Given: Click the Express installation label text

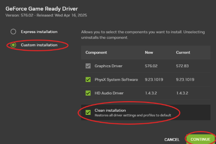Looking at the screenshot, I should point(39,32).
